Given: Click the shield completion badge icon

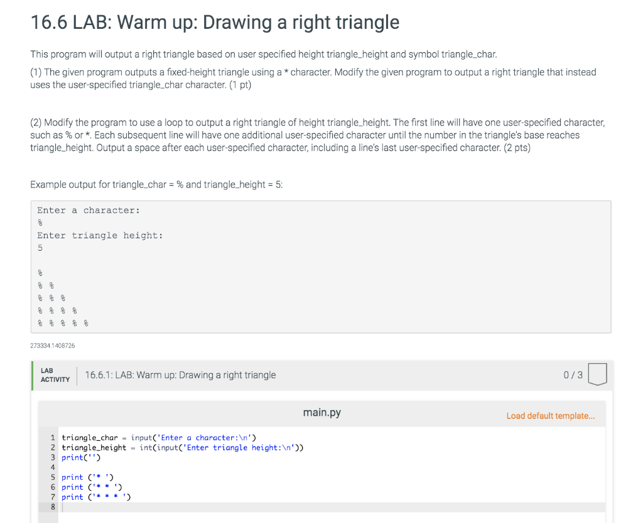Looking at the screenshot, I should coord(597,374).
